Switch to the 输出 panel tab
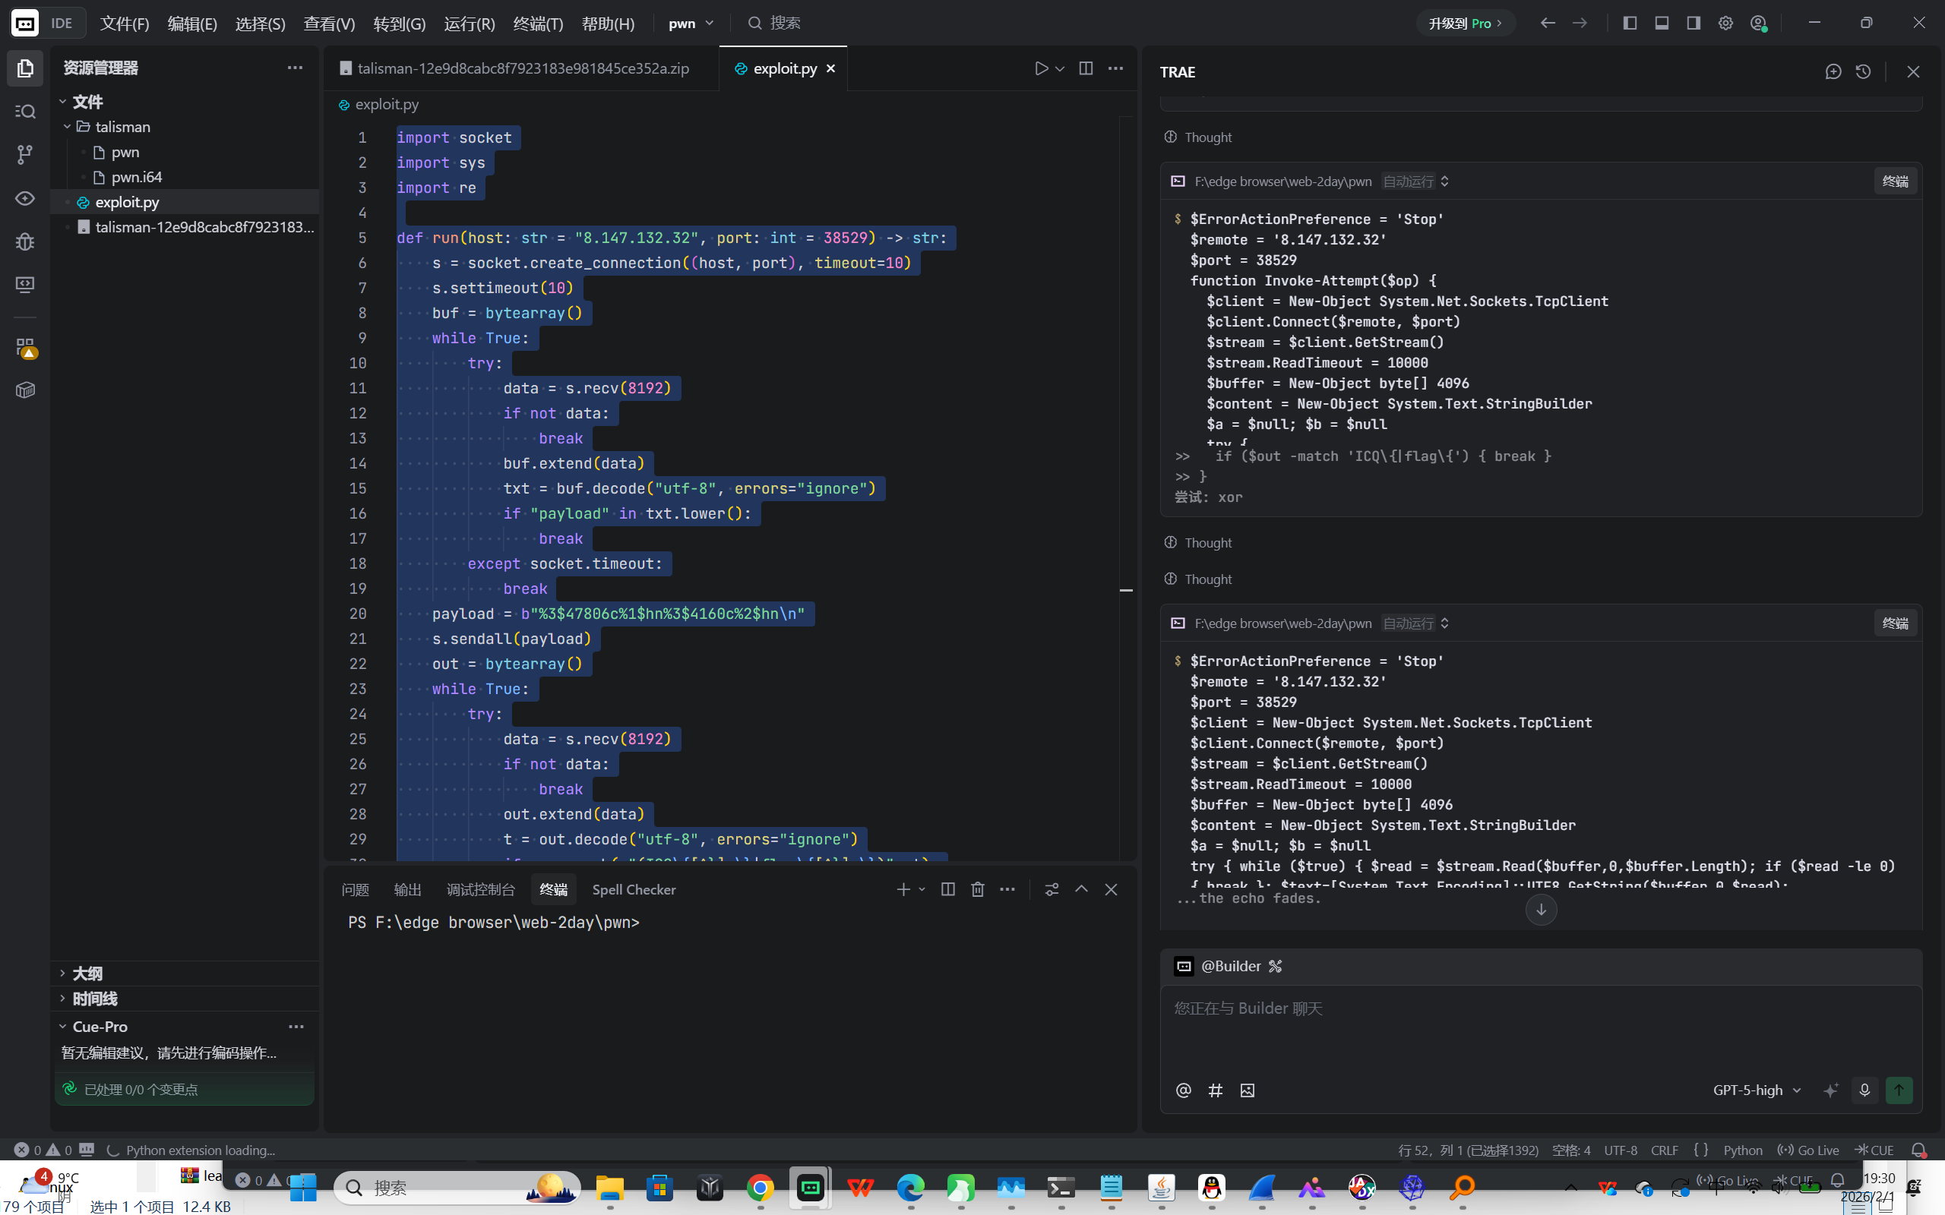Image resolution: width=1945 pixels, height=1215 pixels. coord(407,888)
